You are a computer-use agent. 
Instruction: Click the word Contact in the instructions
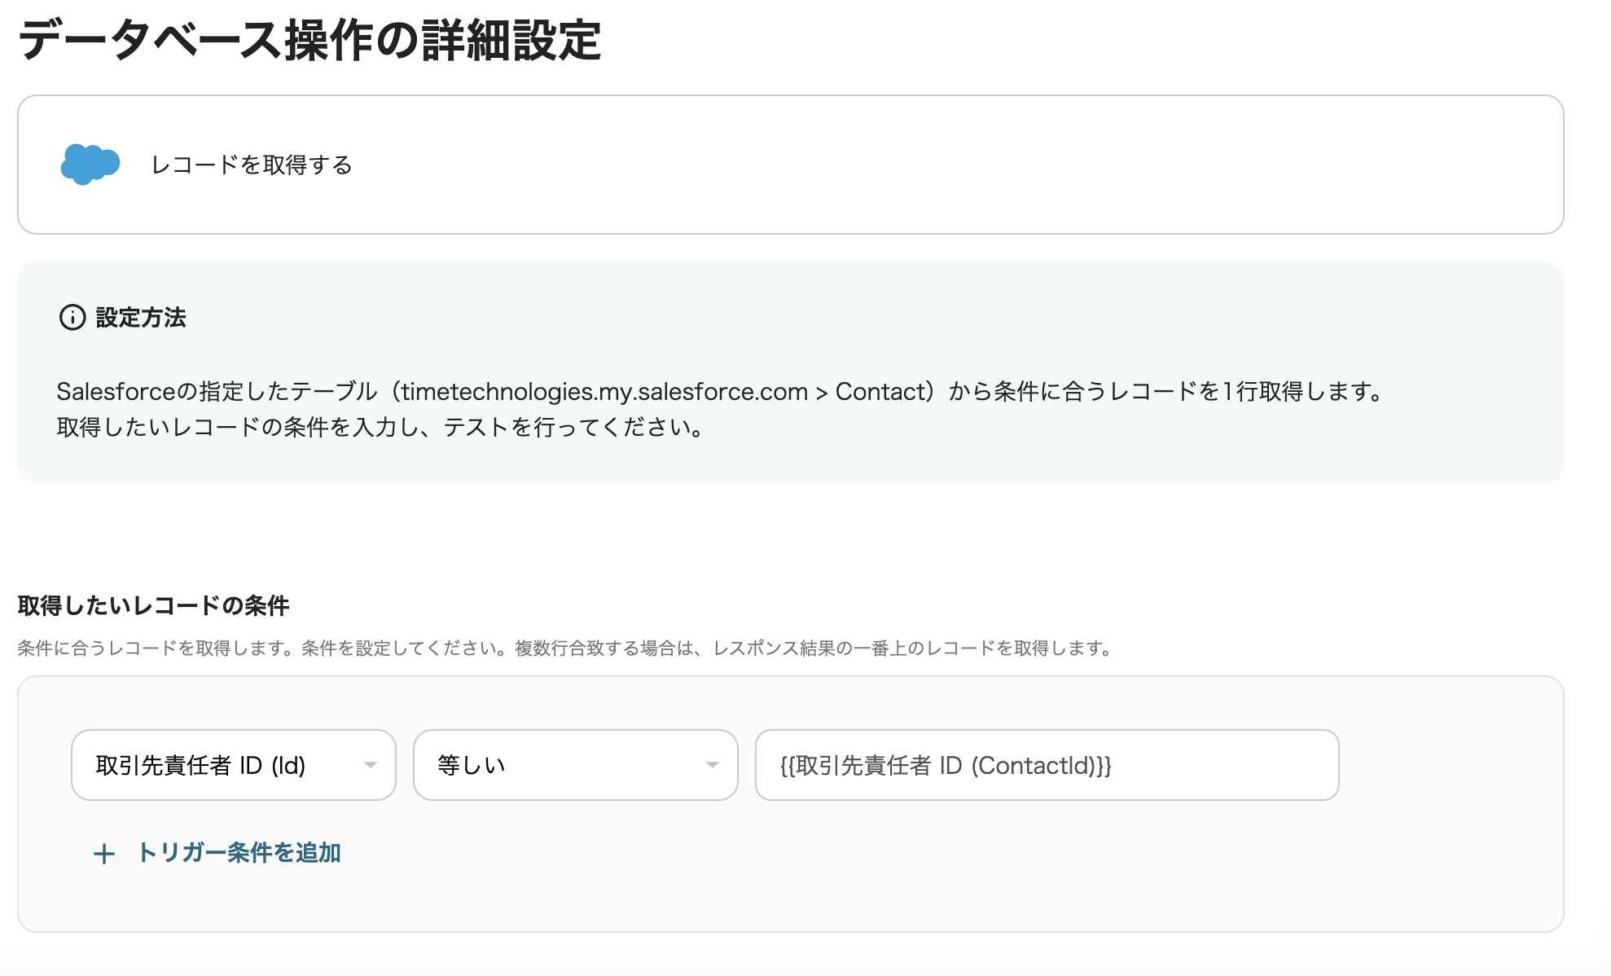pyautogui.click(x=880, y=392)
